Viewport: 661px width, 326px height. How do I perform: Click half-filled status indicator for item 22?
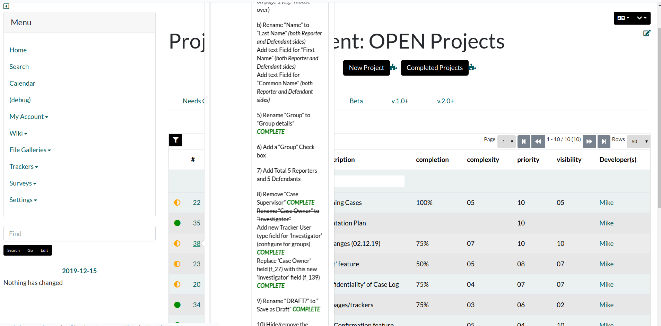pyautogui.click(x=177, y=203)
